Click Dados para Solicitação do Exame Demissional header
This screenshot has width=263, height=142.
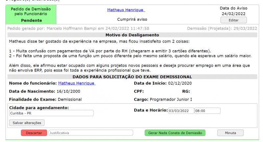click(x=132, y=77)
